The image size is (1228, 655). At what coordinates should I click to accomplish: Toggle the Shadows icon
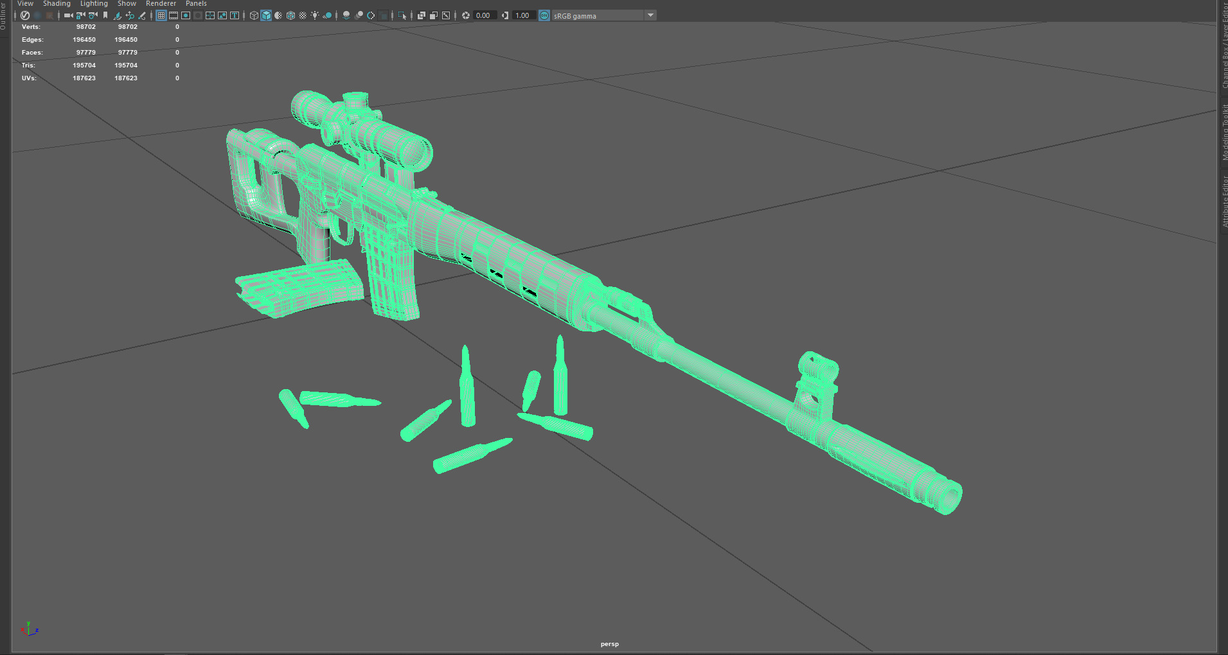click(327, 15)
